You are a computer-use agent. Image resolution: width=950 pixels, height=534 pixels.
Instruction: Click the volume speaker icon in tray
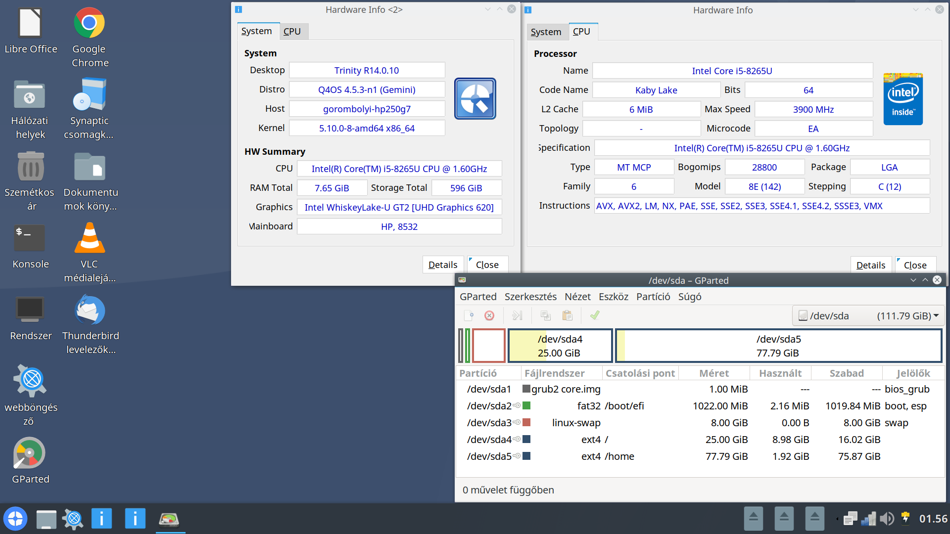887,519
